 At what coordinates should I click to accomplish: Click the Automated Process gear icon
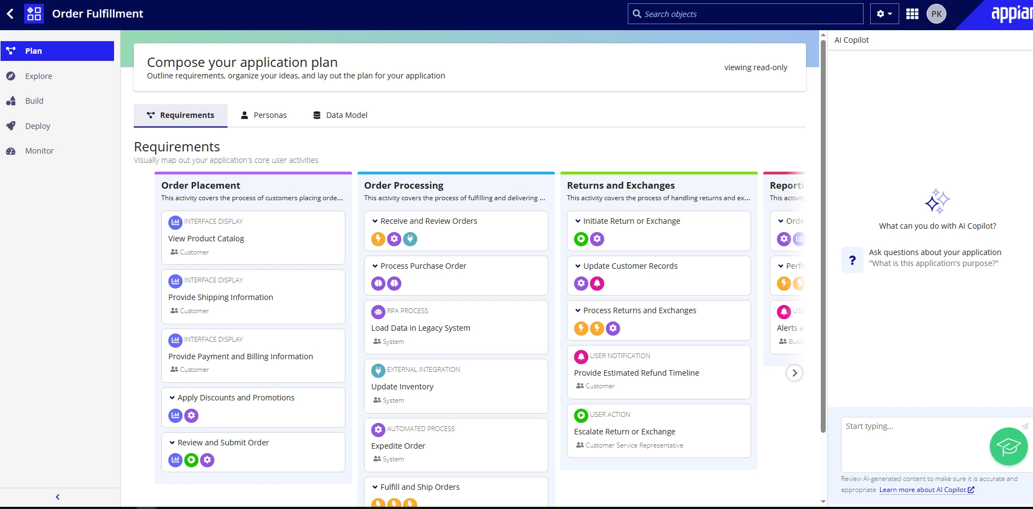pyautogui.click(x=378, y=430)
